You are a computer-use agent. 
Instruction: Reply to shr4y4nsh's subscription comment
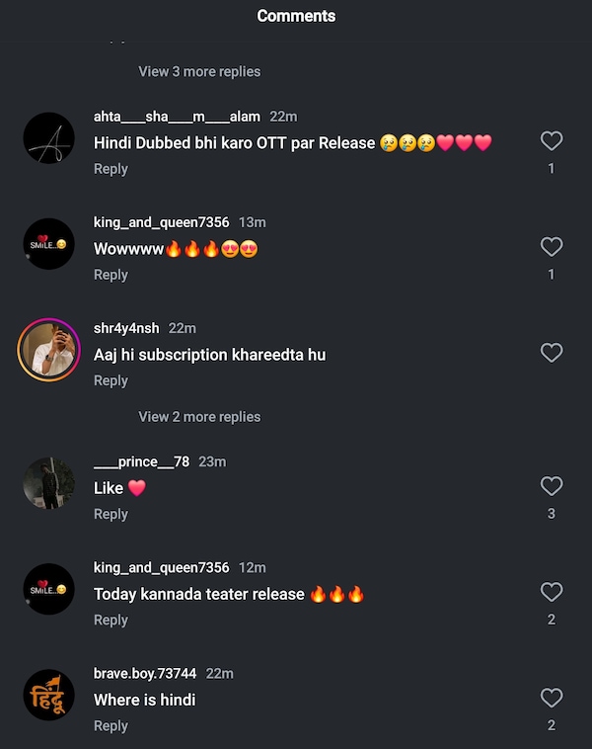pos(111,381)
